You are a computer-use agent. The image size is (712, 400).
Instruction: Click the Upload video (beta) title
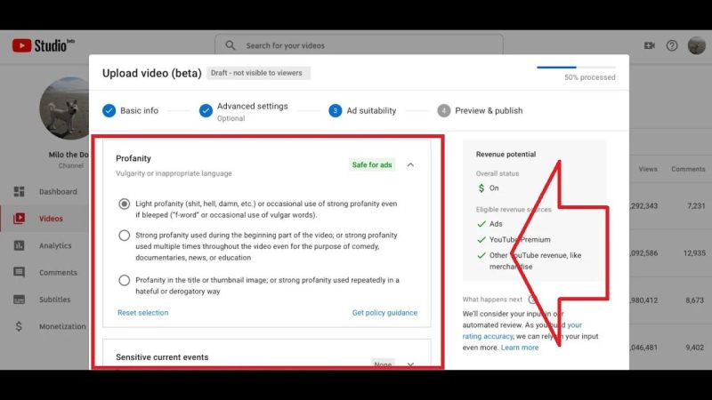pyautogui.click(x=151, y=73)
